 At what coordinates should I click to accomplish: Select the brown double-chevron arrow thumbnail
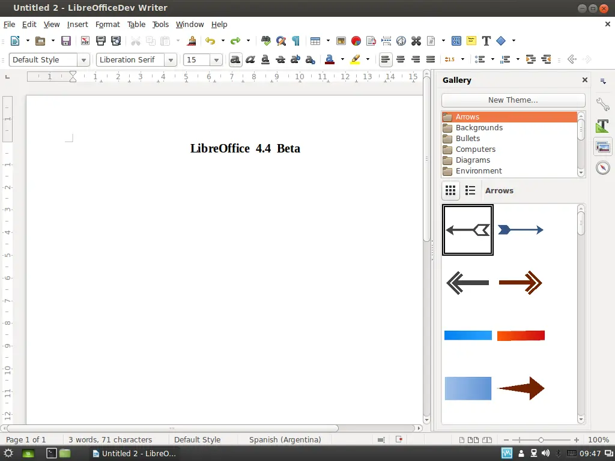(x=521, y=283)
